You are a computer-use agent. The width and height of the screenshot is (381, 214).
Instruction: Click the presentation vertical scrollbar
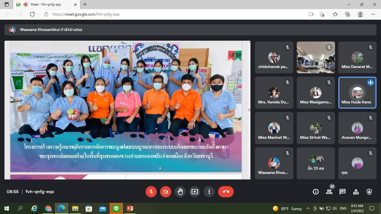[x=249, y=110]
